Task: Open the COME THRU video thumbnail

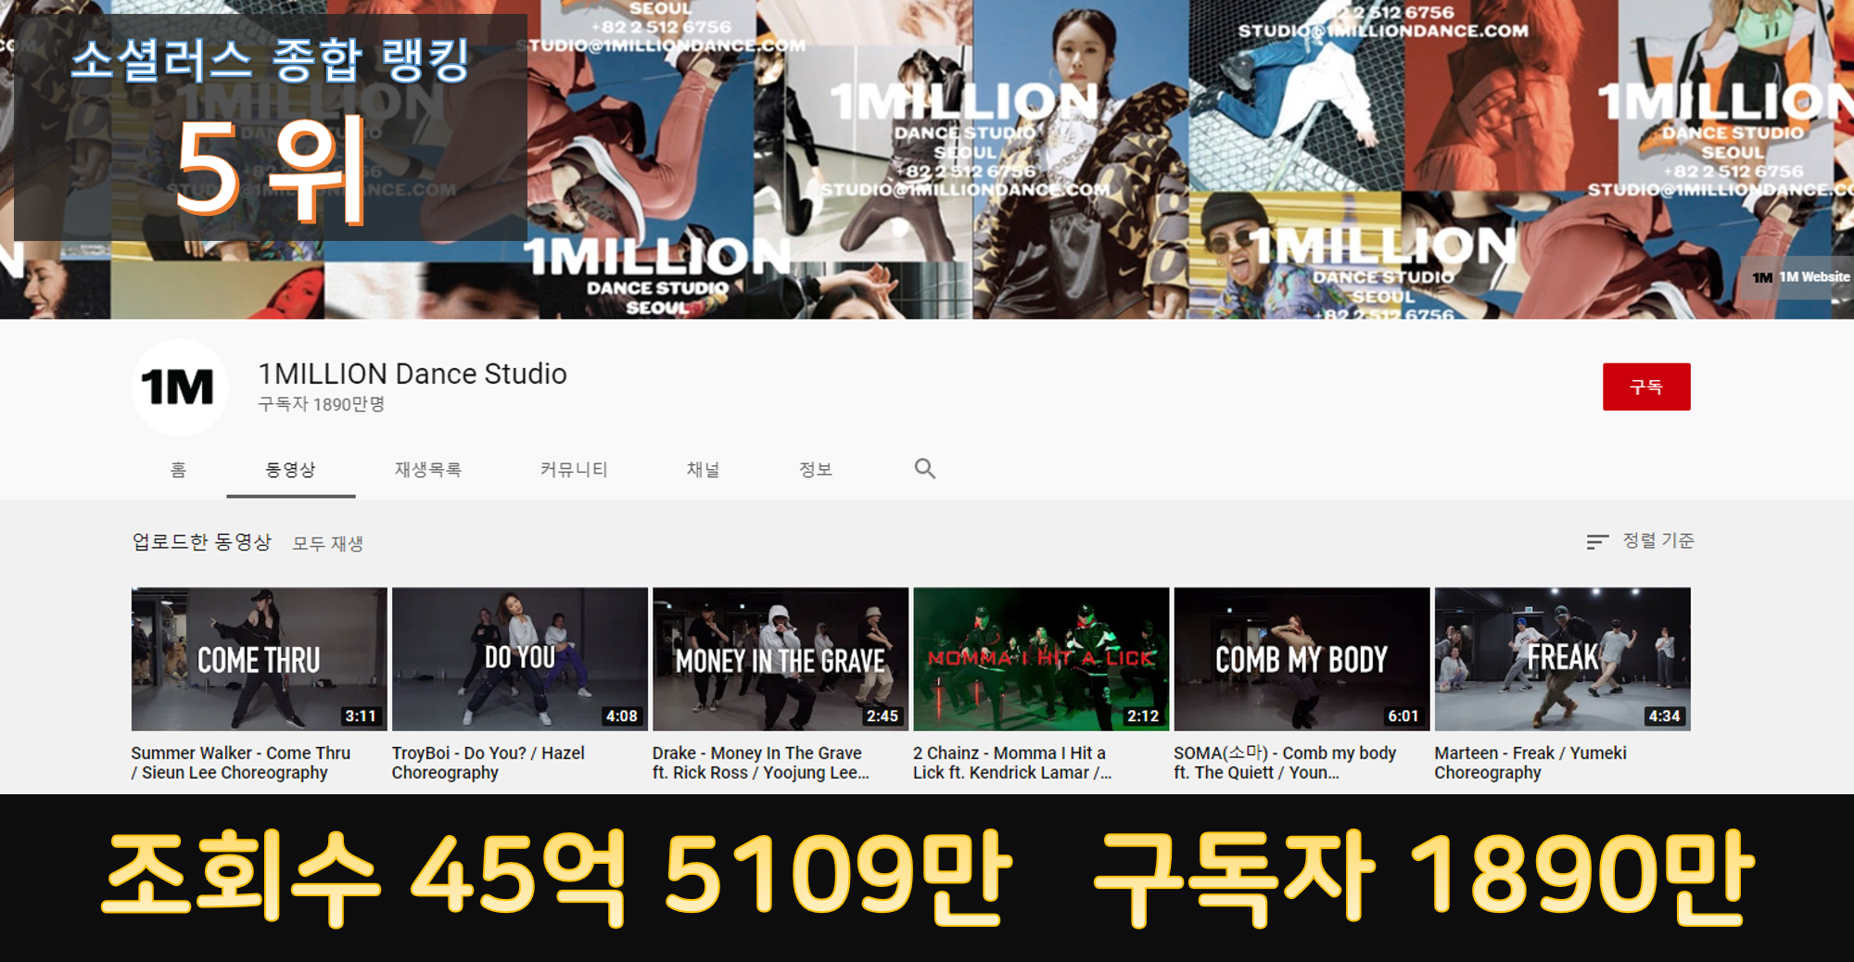Action: (260, 659)
